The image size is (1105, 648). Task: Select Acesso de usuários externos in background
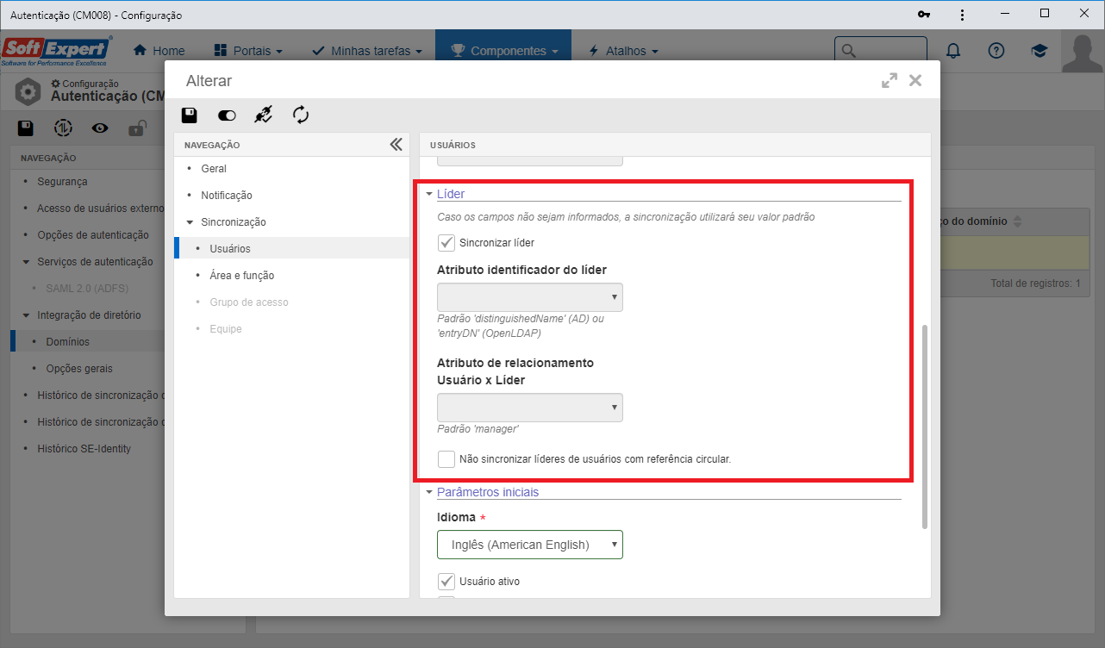[x=100, y=209]
